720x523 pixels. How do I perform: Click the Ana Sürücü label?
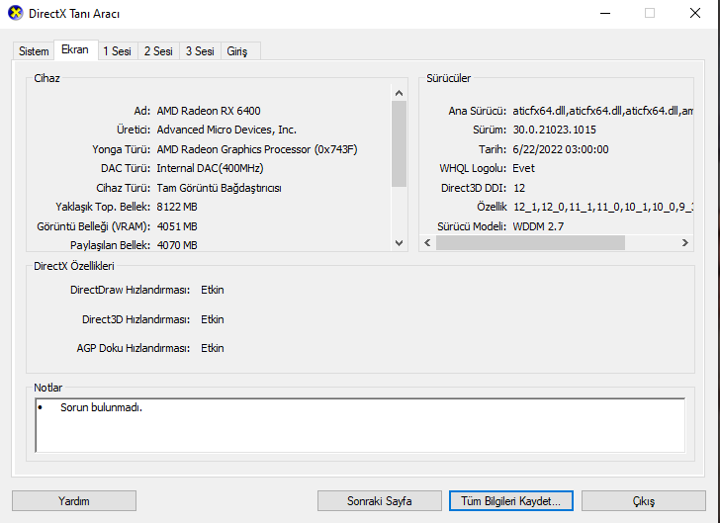(x=477, y=111)
